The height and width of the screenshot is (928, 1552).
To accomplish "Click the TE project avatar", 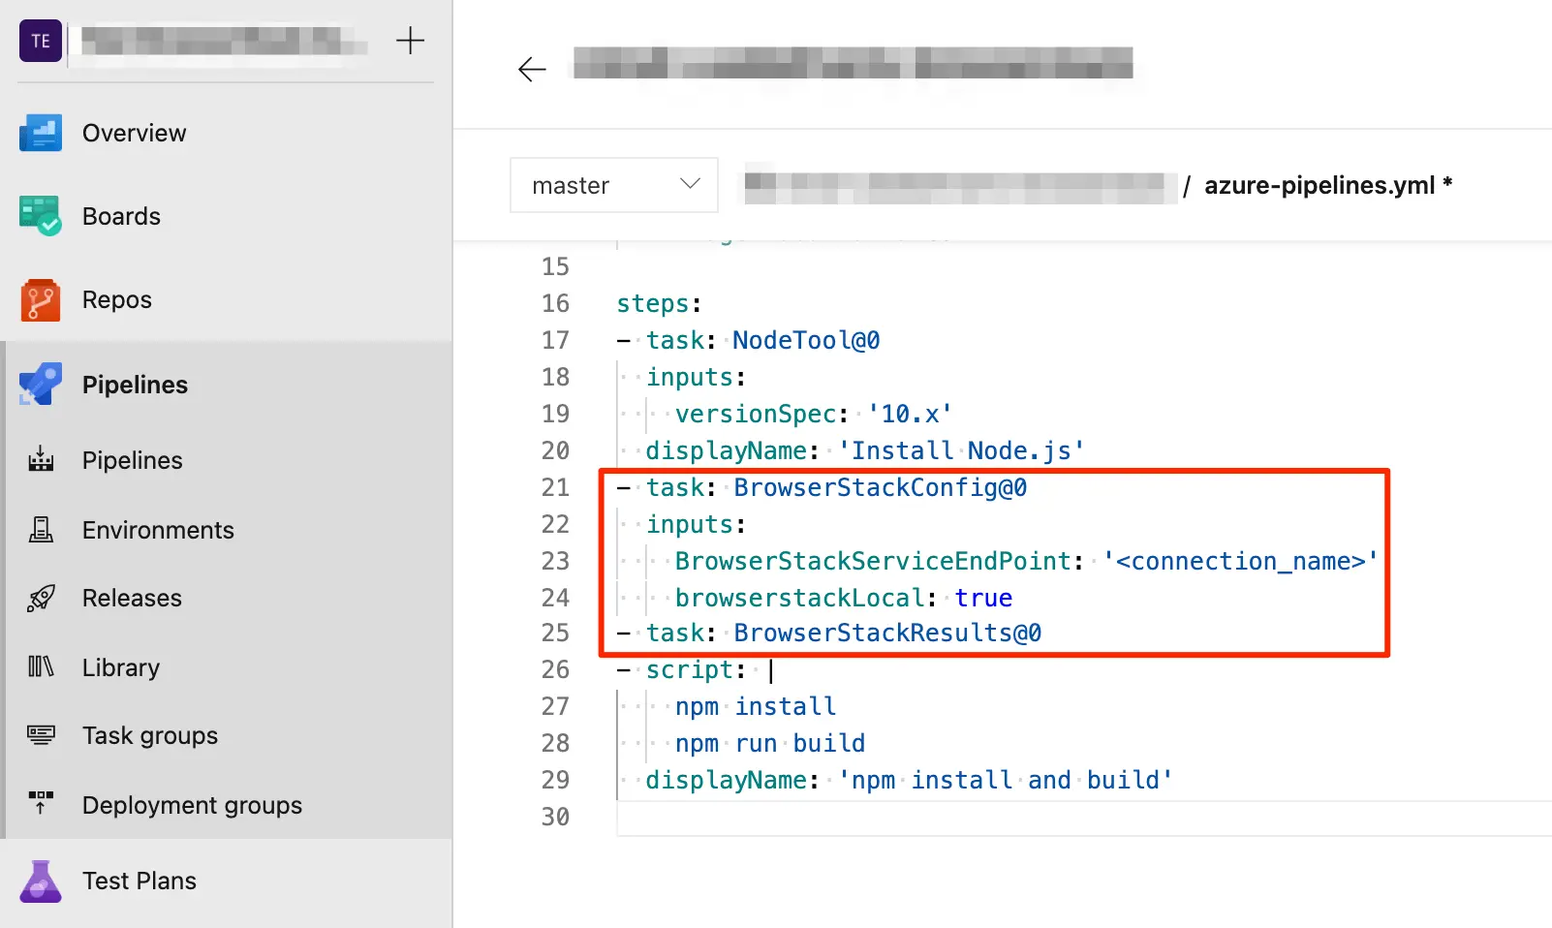I will [x=41, y=41].
